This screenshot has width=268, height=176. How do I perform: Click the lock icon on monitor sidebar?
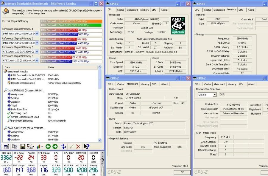(x=102, y=165)
